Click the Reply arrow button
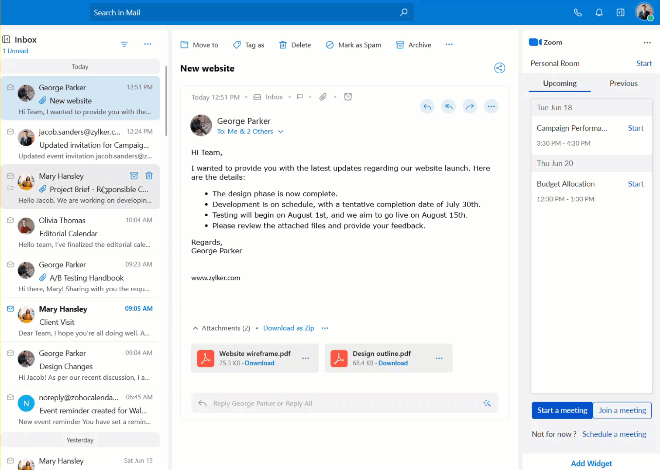The height and width of the screenshot is (470, 660). 427,106
